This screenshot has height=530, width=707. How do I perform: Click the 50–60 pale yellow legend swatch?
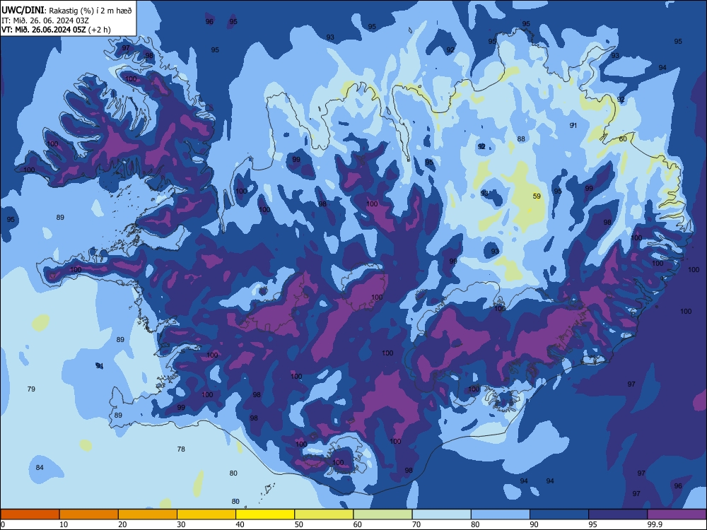[325, 514]
